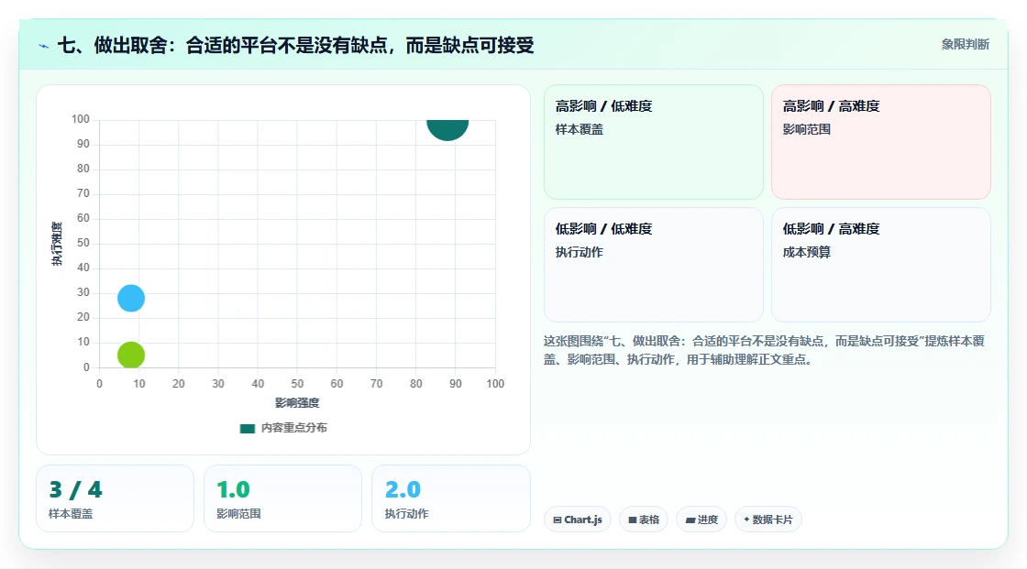Click the 执行动作 text in the bottom-left quadrant
This screenshot has width=1027, height=569.
[580, 252]
